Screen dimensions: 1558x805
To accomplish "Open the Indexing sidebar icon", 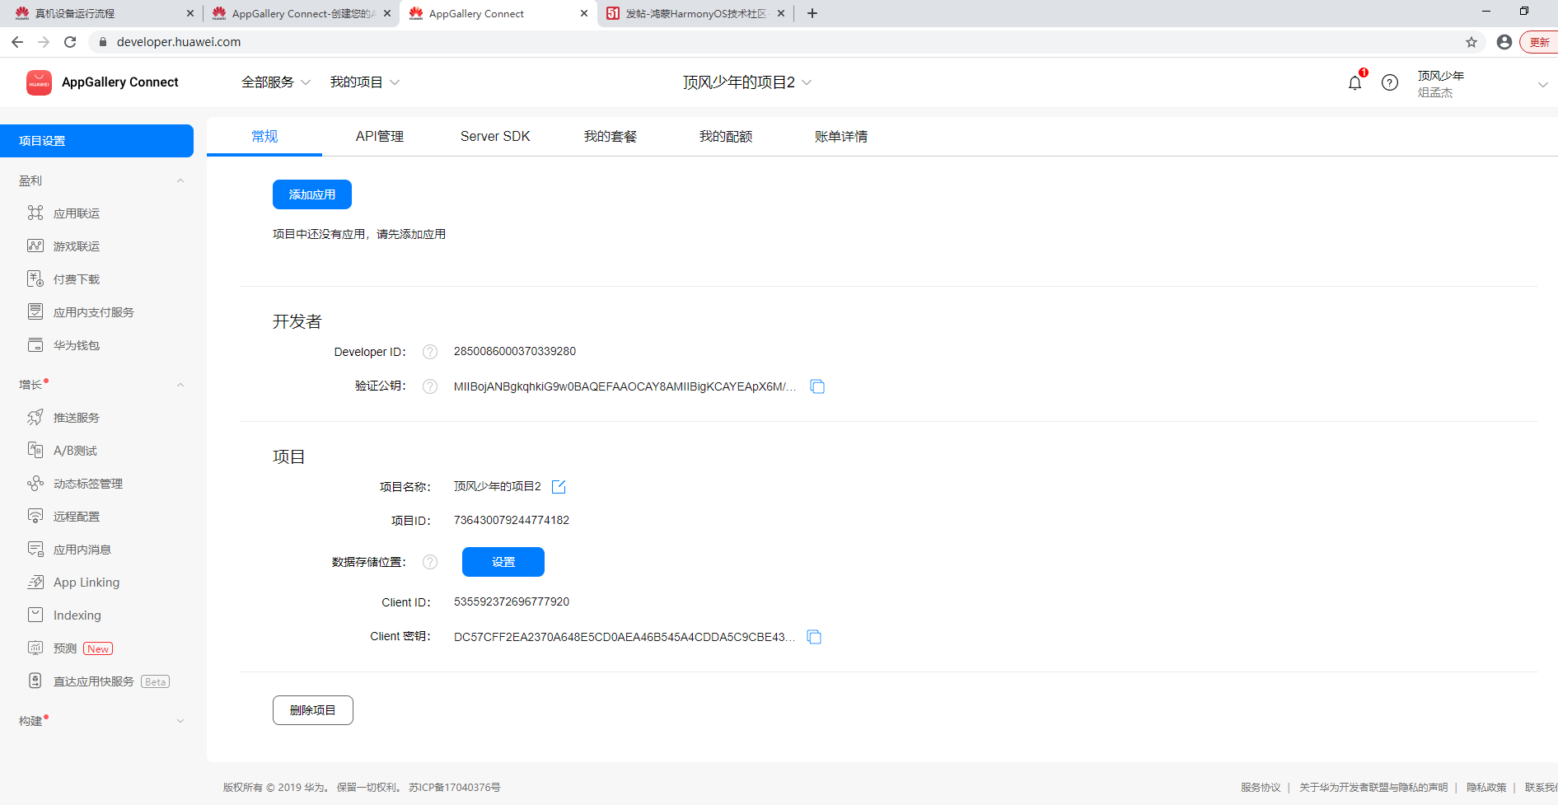I will (x=35, y=615).
